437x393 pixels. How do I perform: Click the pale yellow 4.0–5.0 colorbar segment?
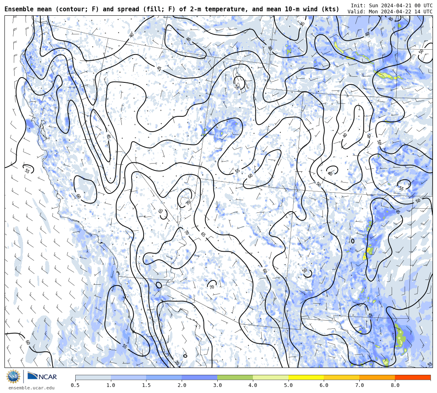click(271, 377)
